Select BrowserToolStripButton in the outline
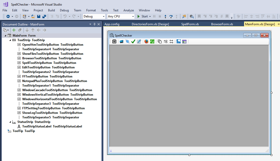 pyautogui.click(x=52, y=58)
